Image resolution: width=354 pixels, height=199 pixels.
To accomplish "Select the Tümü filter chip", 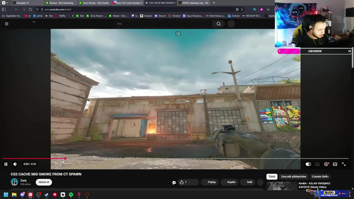I will point(272,177).
